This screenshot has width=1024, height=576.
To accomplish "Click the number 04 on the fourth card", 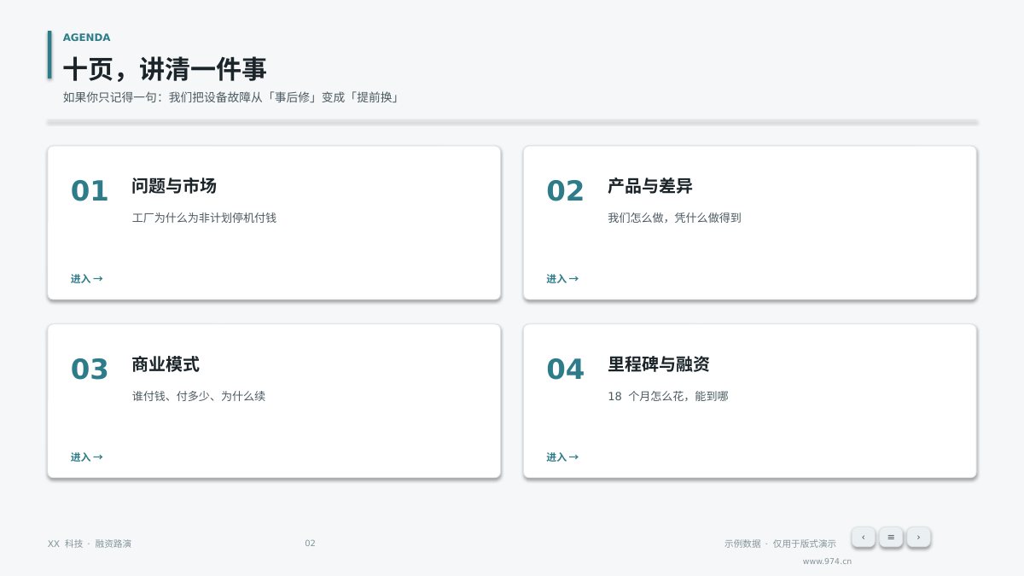I will tap(566, 369).
